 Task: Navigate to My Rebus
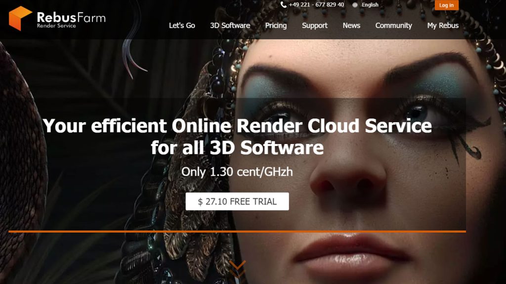[443, 26]
